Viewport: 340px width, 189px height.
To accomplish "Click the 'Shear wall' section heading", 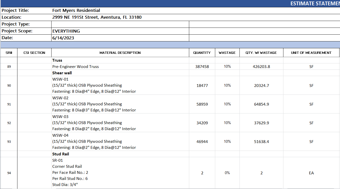I will pyautogui.click(x=120, y=73).
